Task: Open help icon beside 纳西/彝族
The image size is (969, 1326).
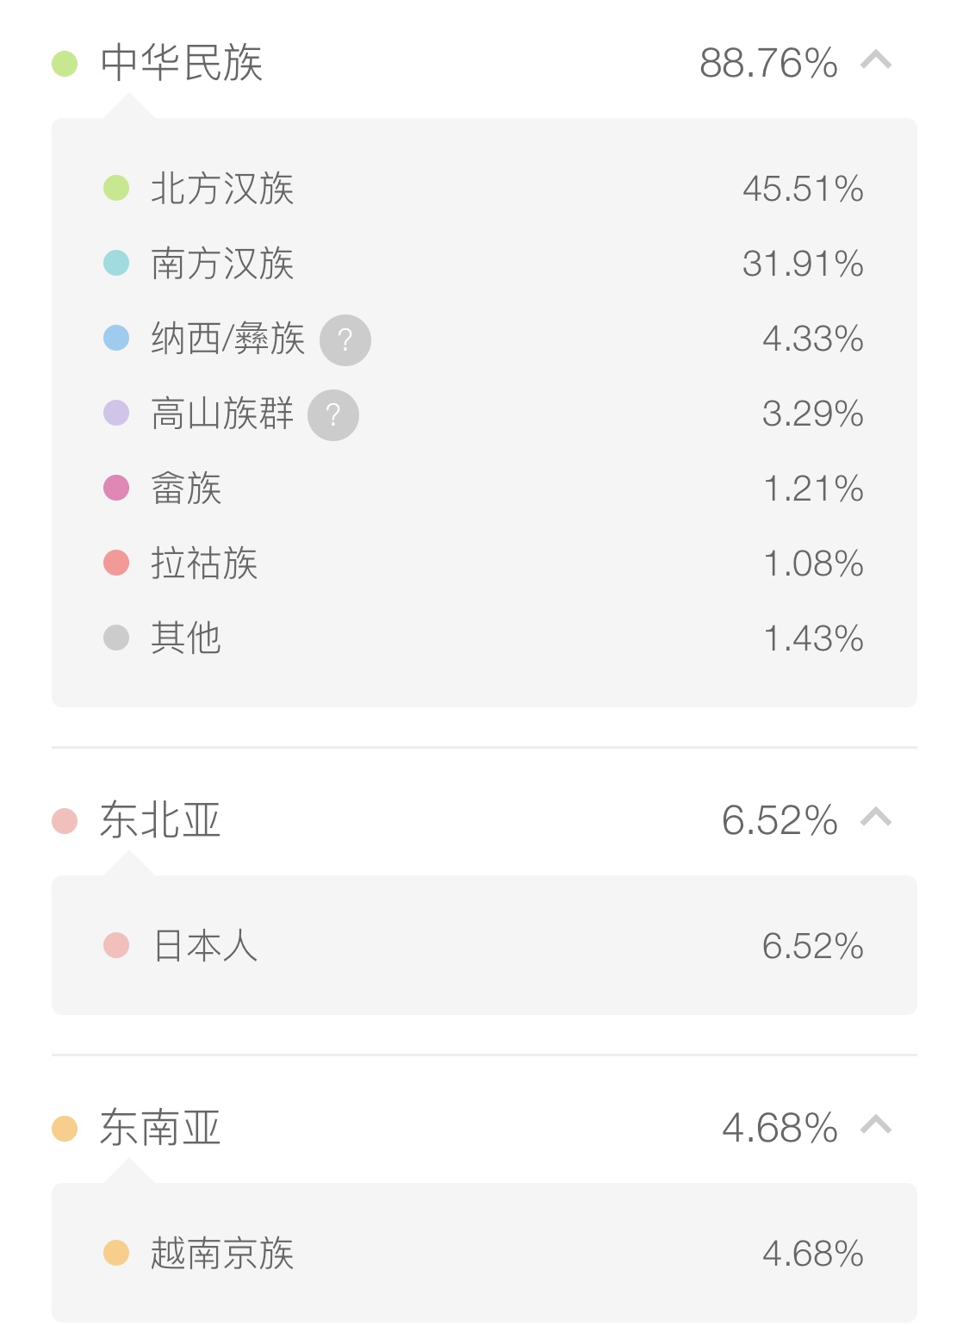Action: [x=345, y=340]
